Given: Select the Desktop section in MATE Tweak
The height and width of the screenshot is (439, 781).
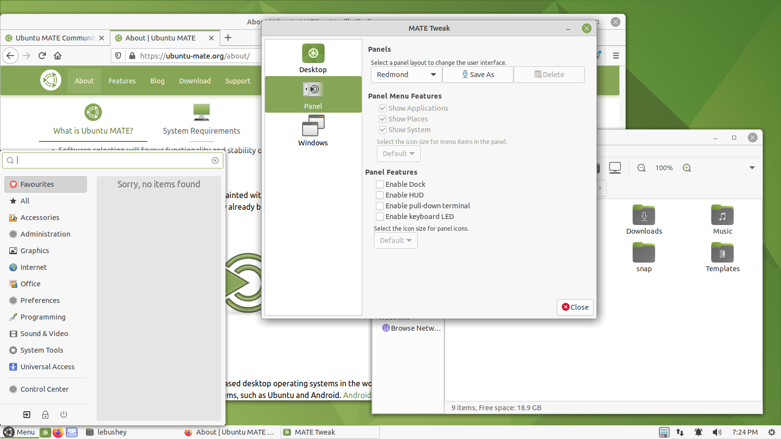Looking at the screenshot, I should 313,59.
